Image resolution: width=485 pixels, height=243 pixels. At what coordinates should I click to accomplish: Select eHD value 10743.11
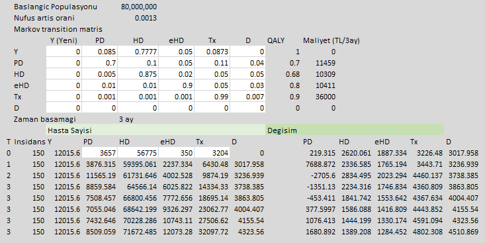[x=177, y=220]
